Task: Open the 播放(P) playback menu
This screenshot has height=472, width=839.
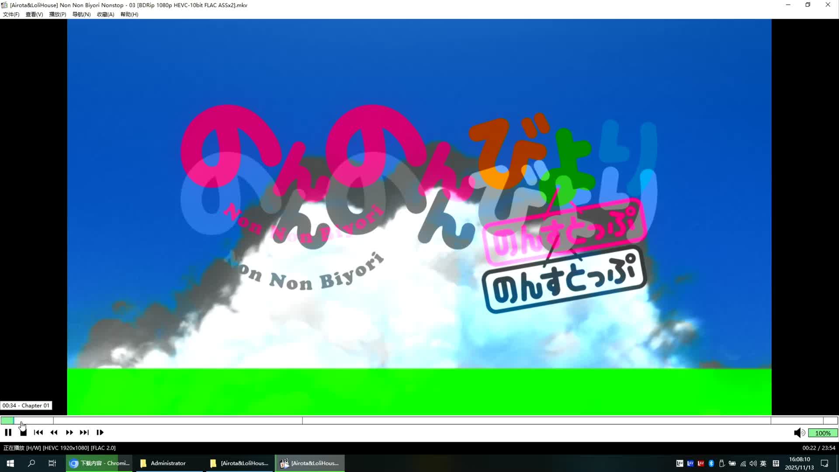Action: (x=58, y=14)
